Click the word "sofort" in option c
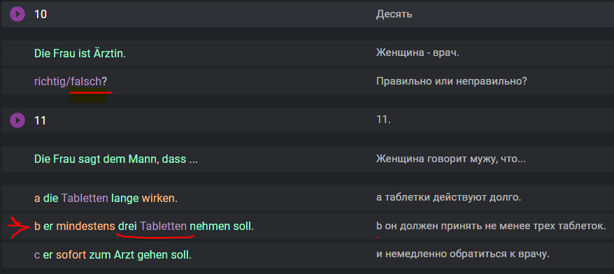 pyautogui.click(x=71, y=255)
